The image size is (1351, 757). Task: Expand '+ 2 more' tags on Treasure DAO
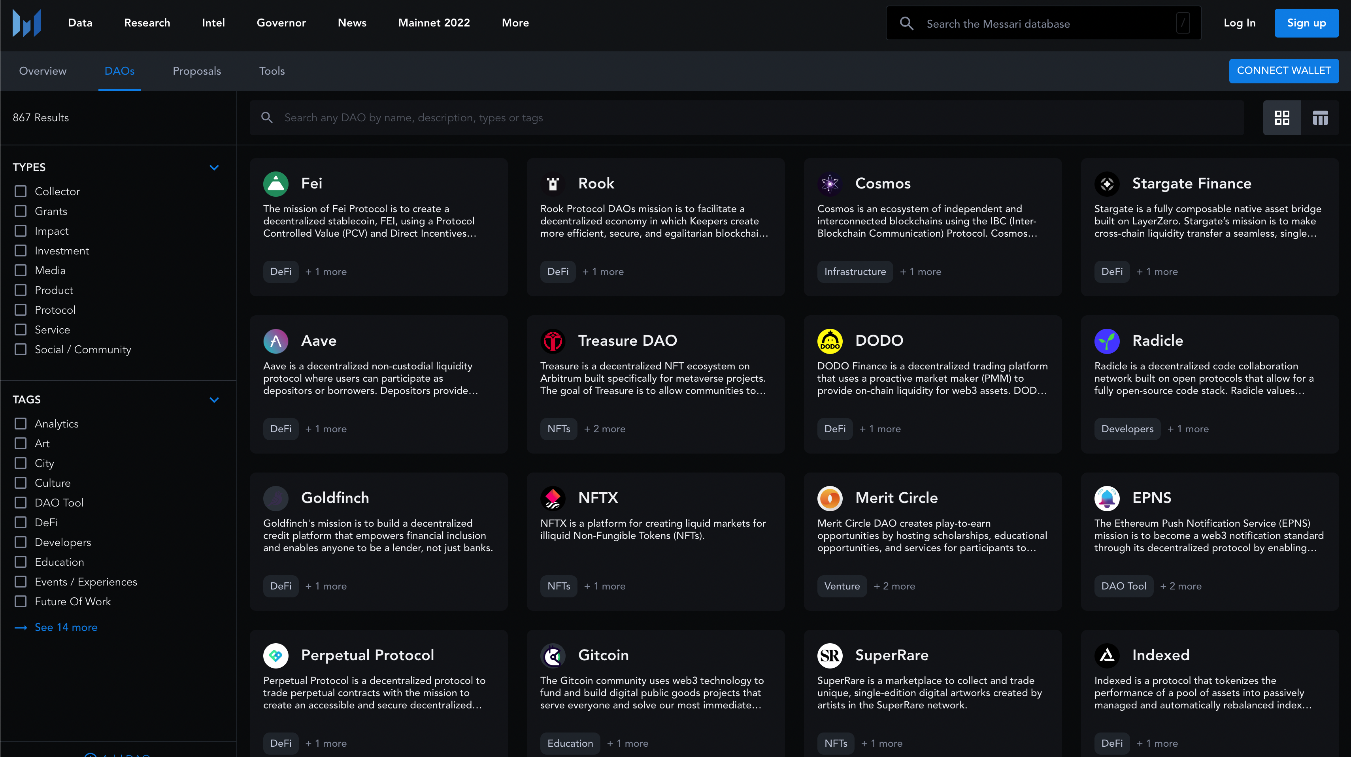605,429
